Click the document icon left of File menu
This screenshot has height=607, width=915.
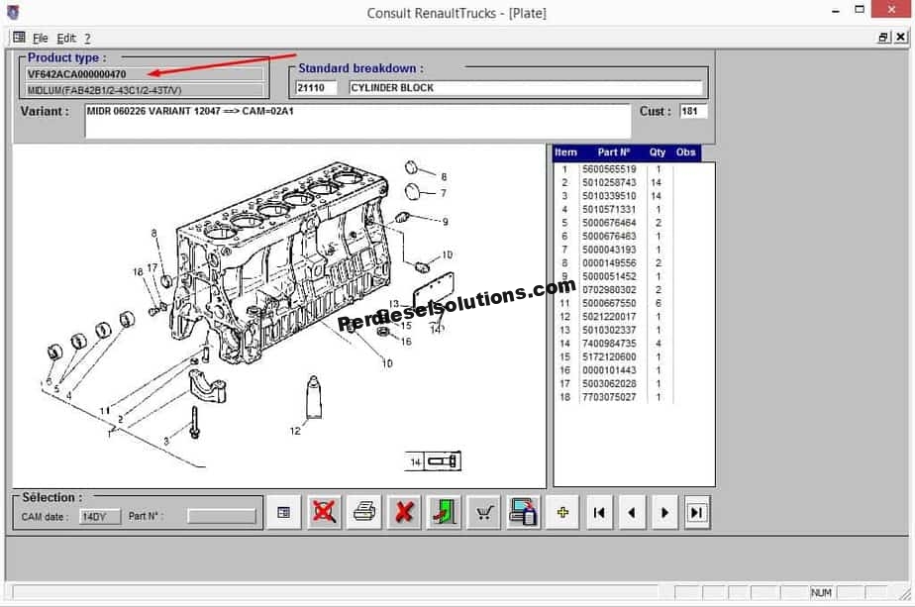coord(19,38)
